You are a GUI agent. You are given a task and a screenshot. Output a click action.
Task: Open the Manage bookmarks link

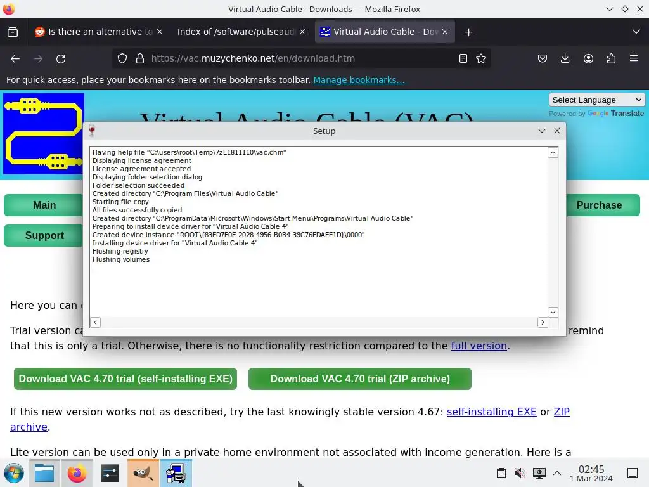[359, 80]
